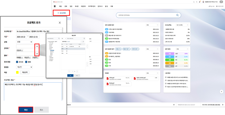Click the 확인 button in the project dialog
225x115 pixels.
point(26,109)
